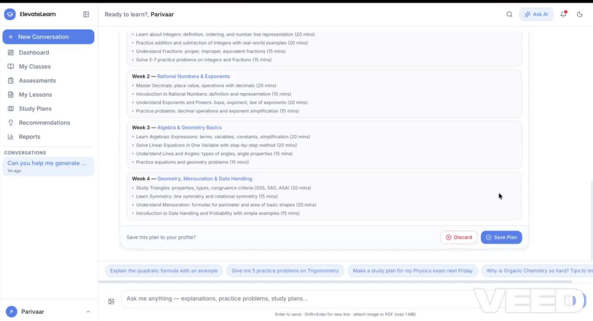The image size is (593, 321).
Task: Click 'Solve Linear Equations in One Variable' line
Action: click(x=216, y=145)
